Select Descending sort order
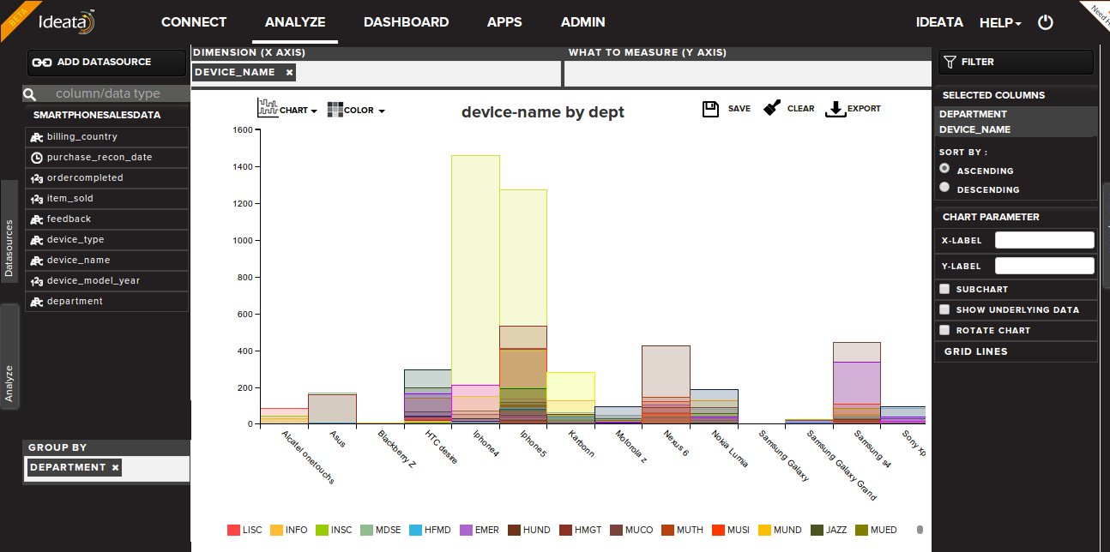The height and width of the screenshot is (552, 1110). (944, 187)
